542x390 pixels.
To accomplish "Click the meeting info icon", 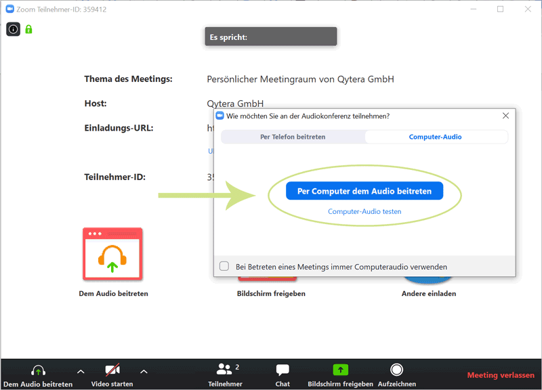I will click(x=14, y=29).
